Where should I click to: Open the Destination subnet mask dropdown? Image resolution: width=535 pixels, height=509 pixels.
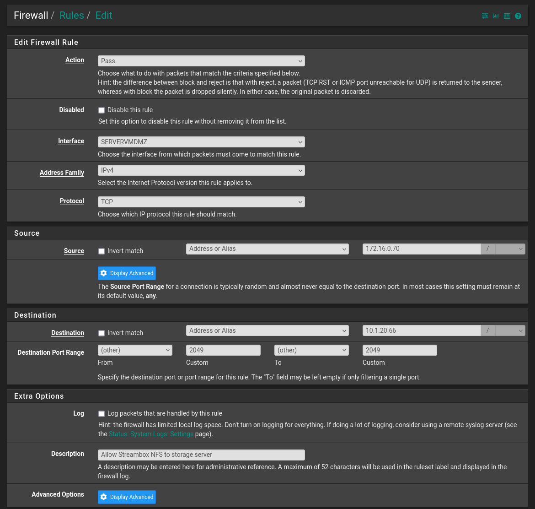pyautogui.click(x=510, y=330)
